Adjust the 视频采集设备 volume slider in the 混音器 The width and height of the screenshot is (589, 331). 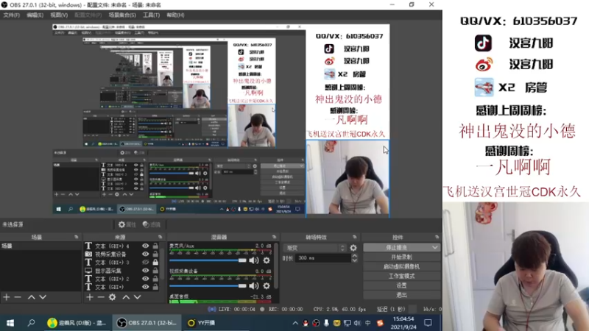[x=208, y=285]
